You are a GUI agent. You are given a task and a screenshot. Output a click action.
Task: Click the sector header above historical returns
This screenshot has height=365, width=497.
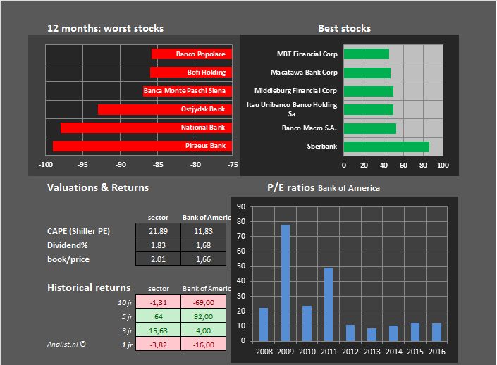pyautogui.click(x=159, y=289)
